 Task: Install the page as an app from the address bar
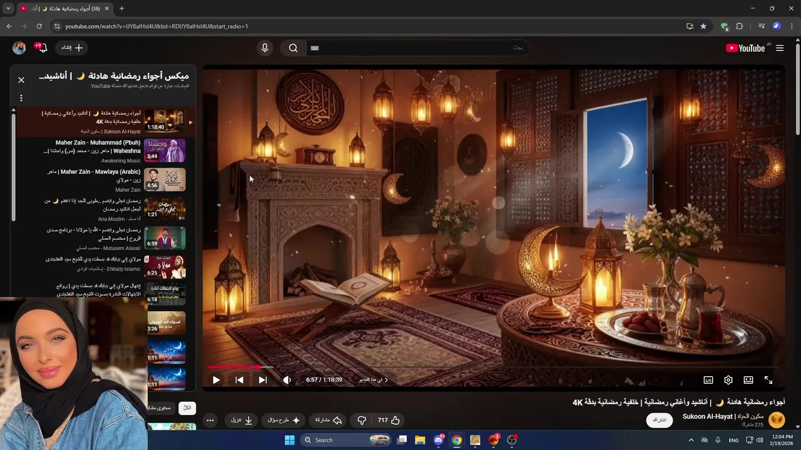tap(690, 26)
